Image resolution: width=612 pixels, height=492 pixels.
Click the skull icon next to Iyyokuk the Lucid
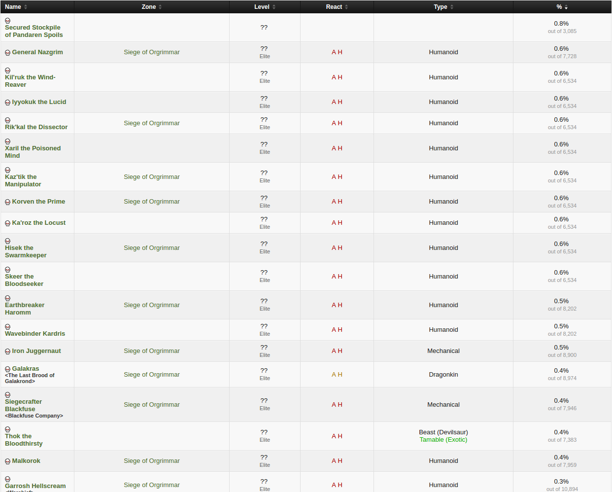point(7,103)
